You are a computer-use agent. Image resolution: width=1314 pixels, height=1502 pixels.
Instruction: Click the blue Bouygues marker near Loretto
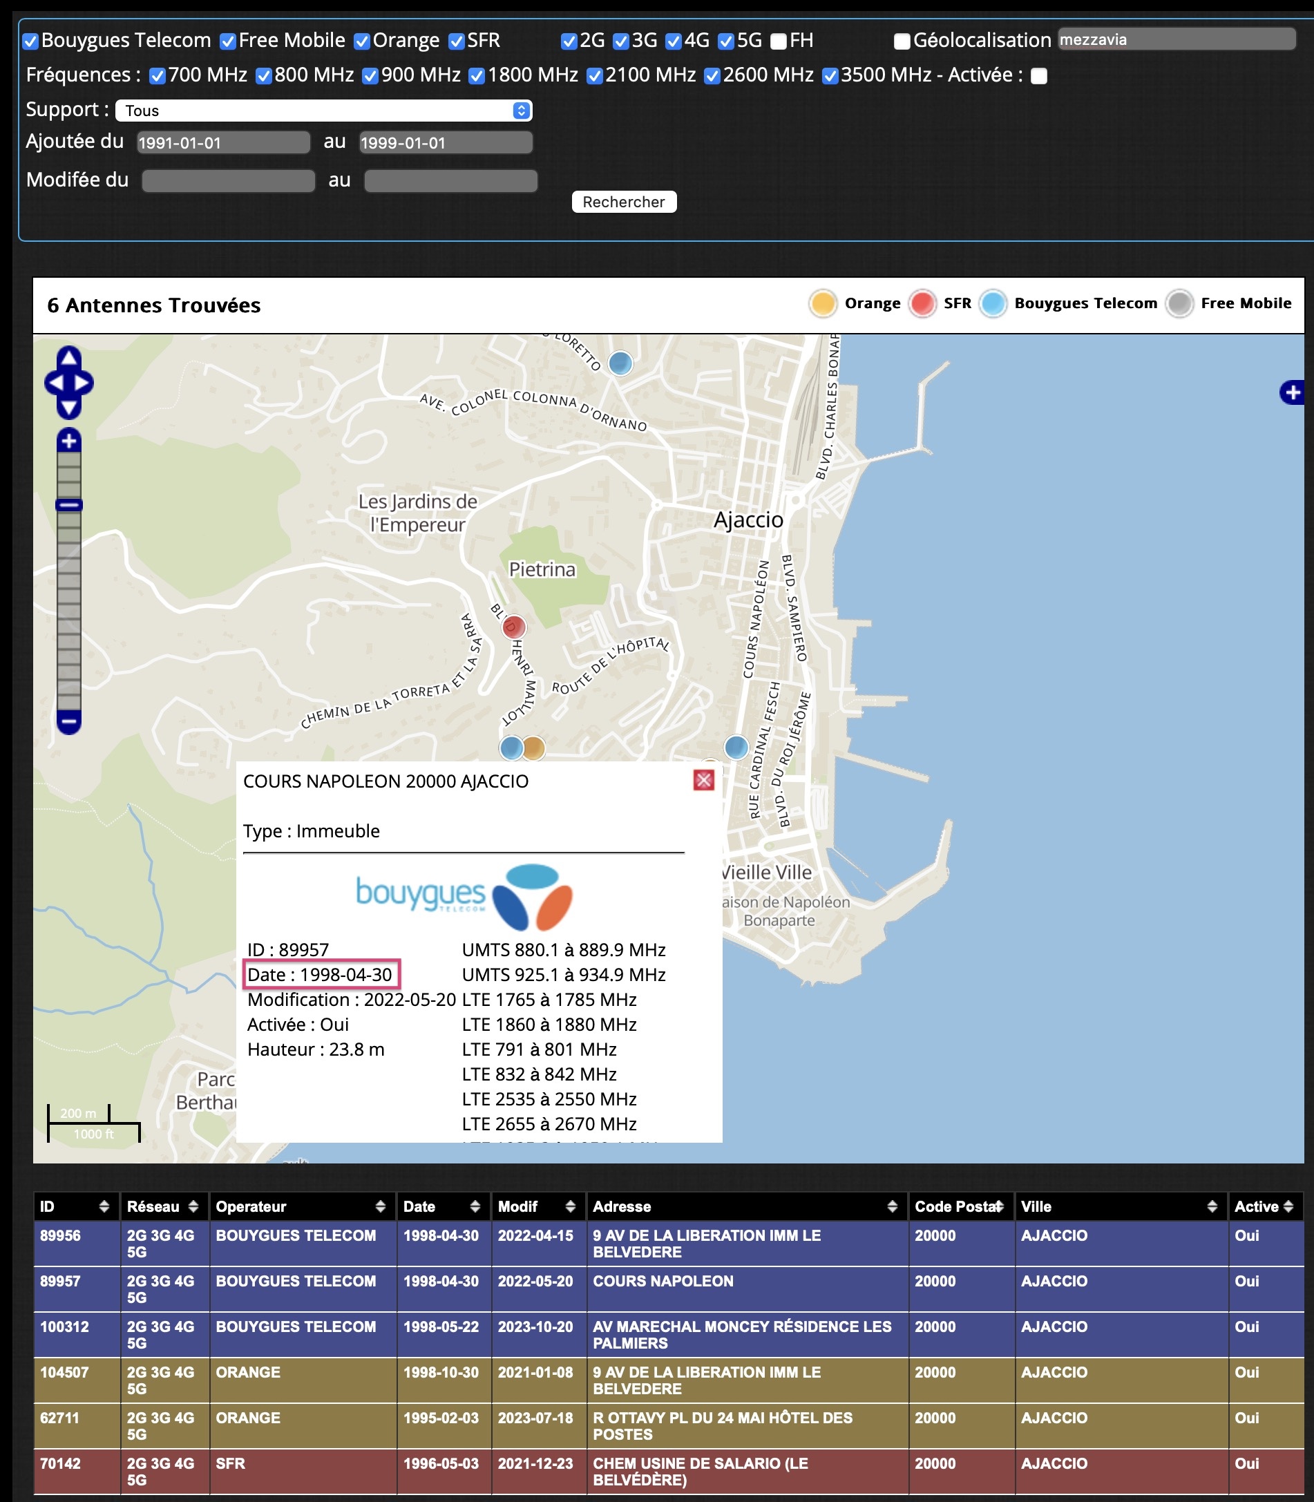click(620, 362)
